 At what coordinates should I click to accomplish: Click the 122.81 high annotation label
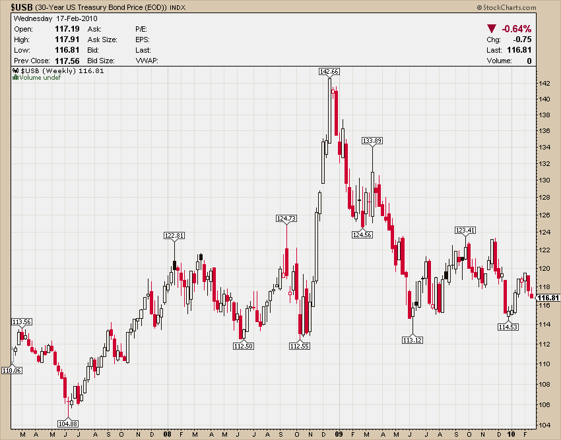click(174, 235)
